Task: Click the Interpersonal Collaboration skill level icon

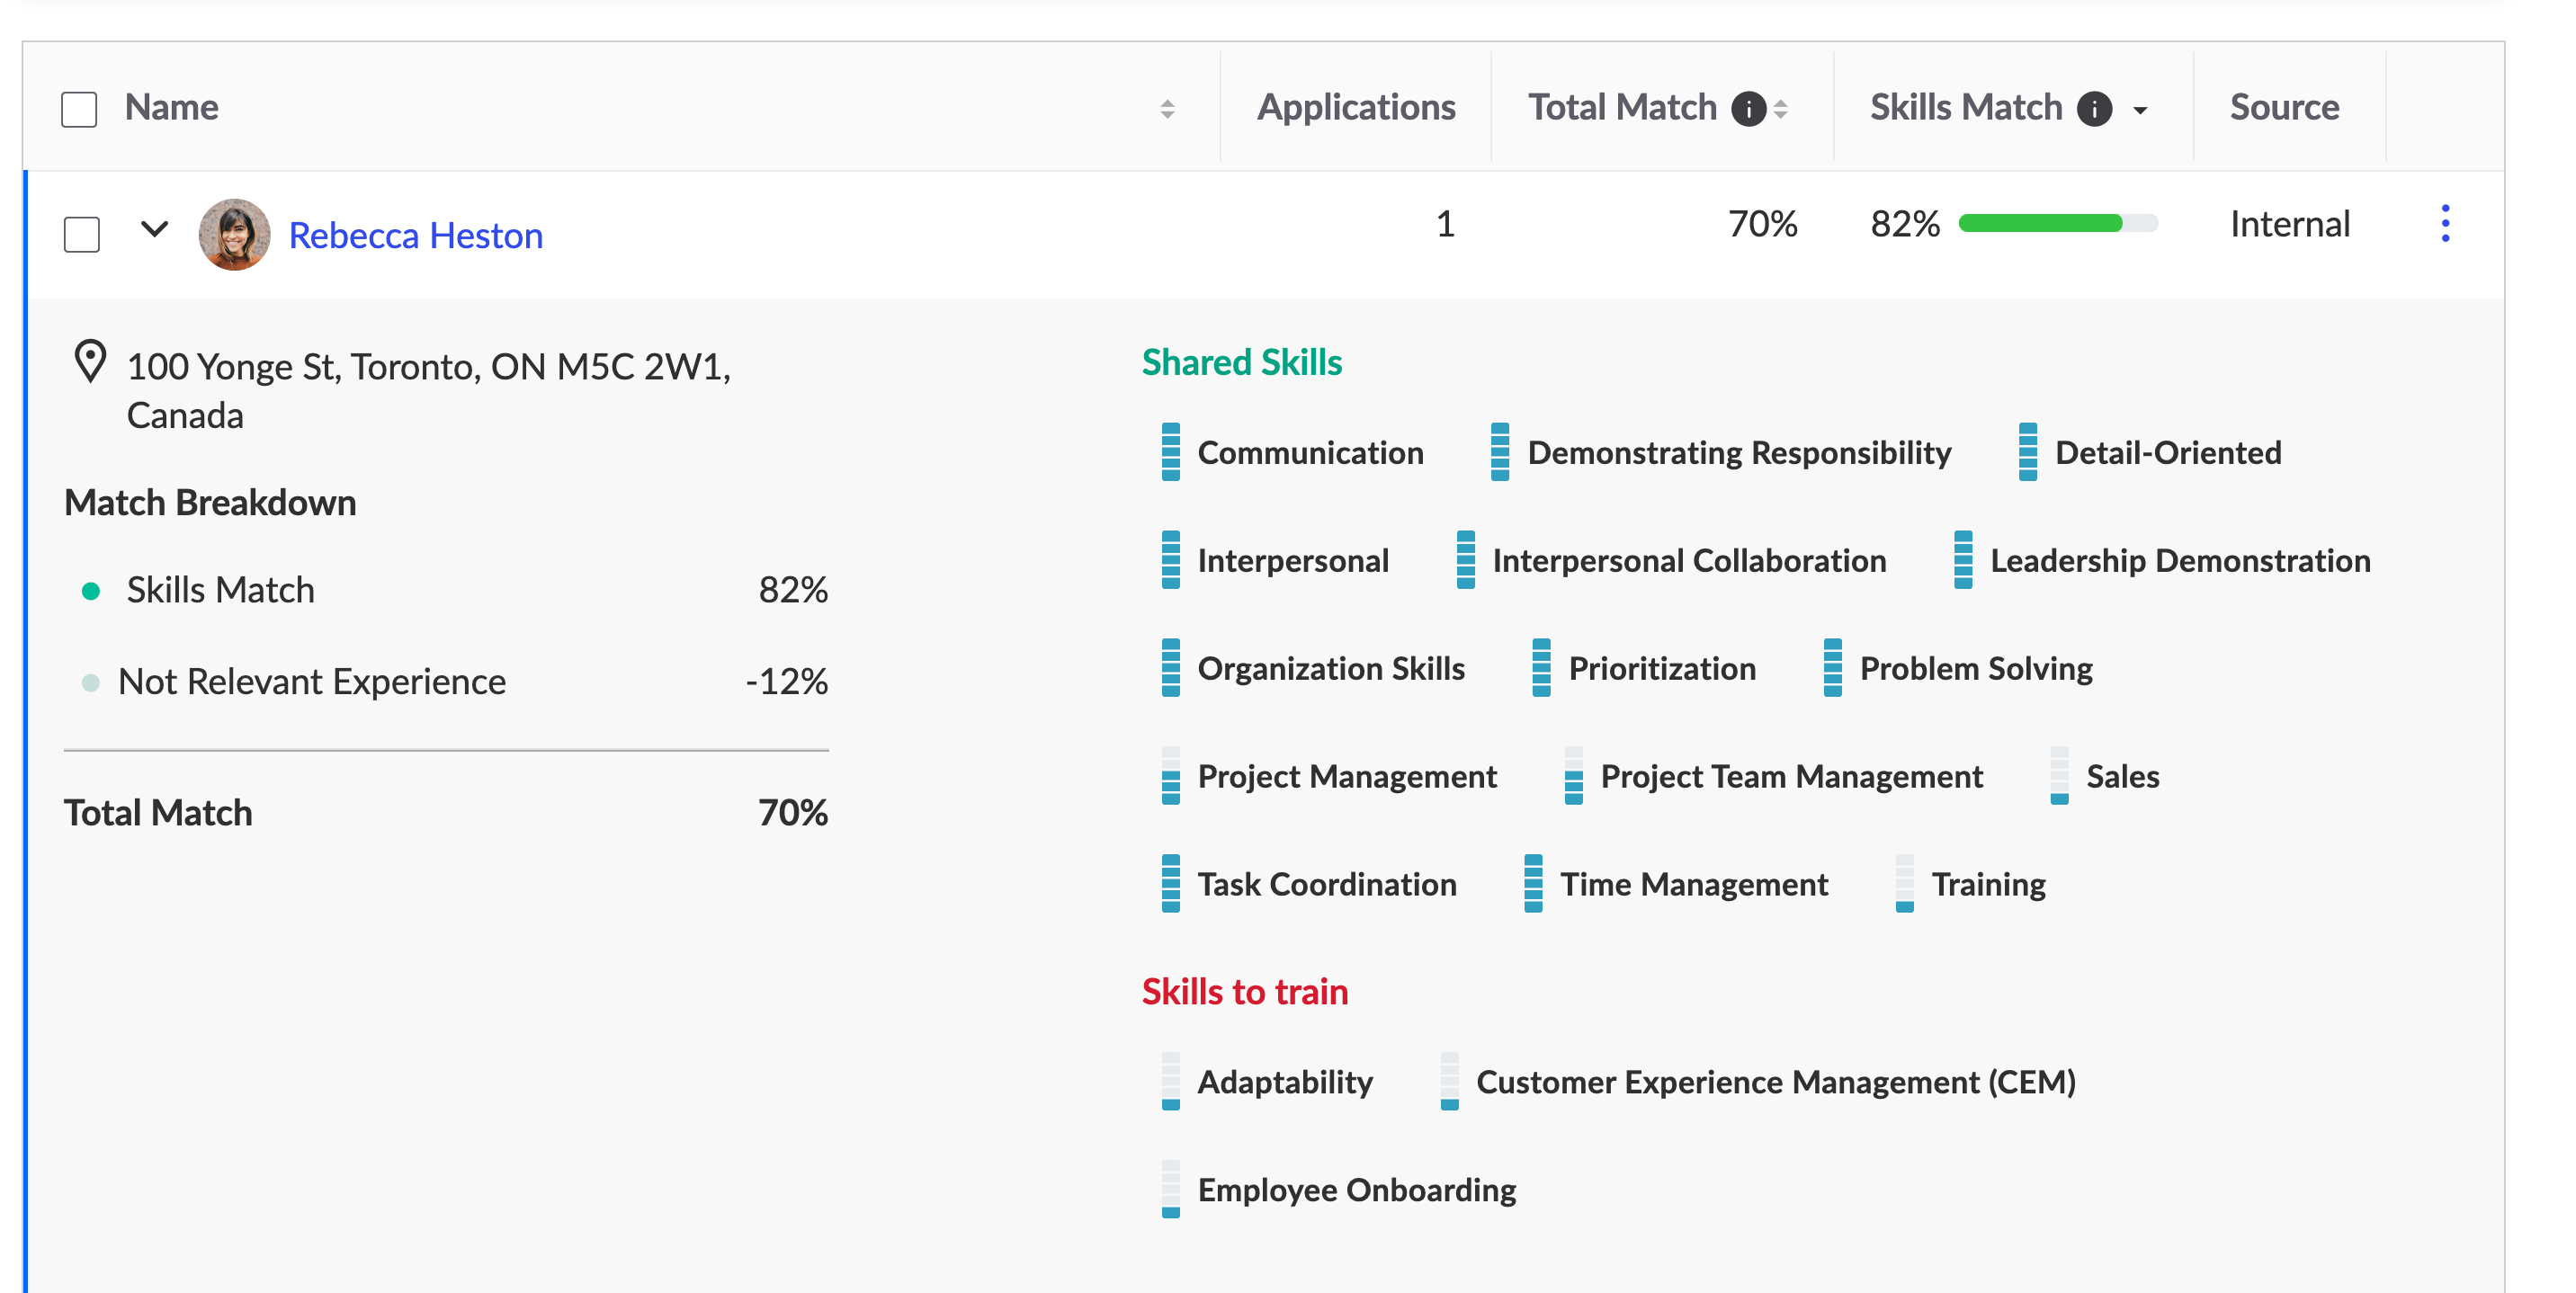Action: [x=1466, y=560]
